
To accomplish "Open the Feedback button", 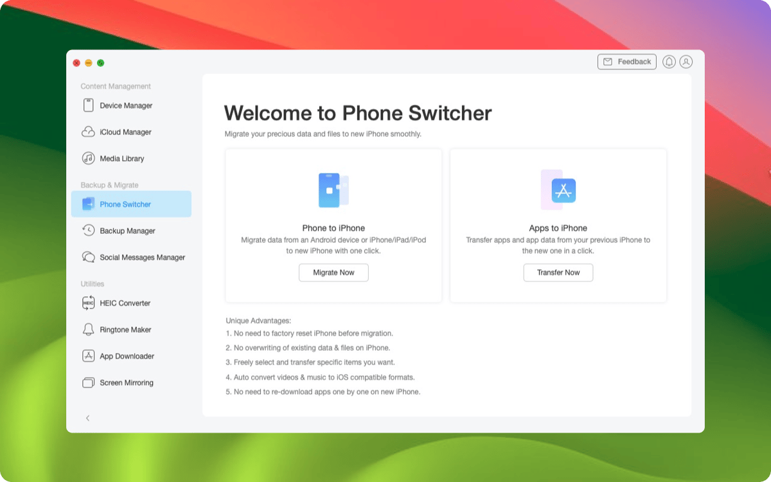I will pyautogui.click(x=626, y=62).
